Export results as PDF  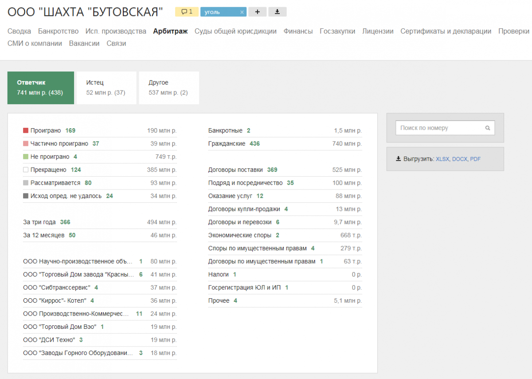pyautogui.click(x=475, y=159)
